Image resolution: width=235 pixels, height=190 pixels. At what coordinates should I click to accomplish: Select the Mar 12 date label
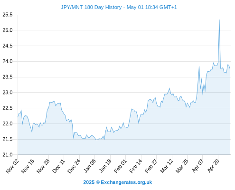point(167,166)
